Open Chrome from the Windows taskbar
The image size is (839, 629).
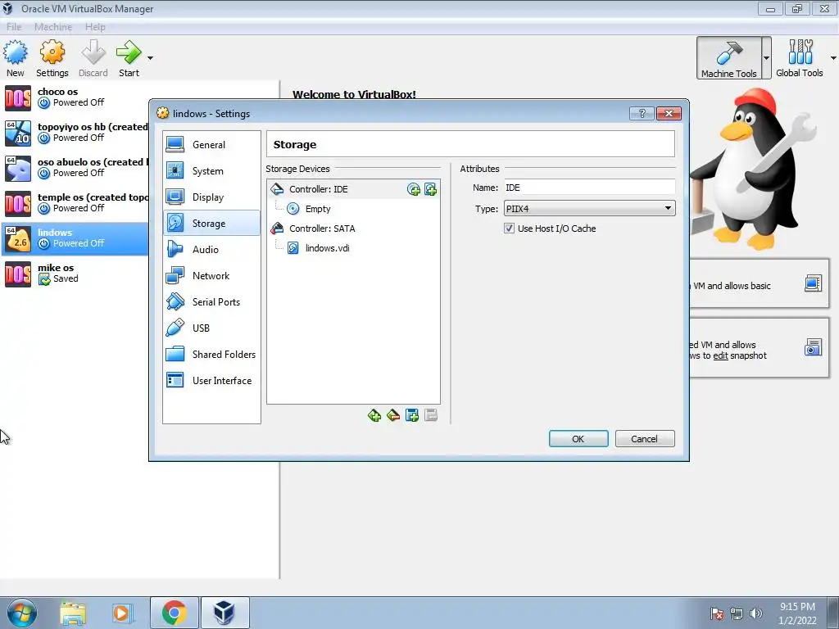click(175, 613)
